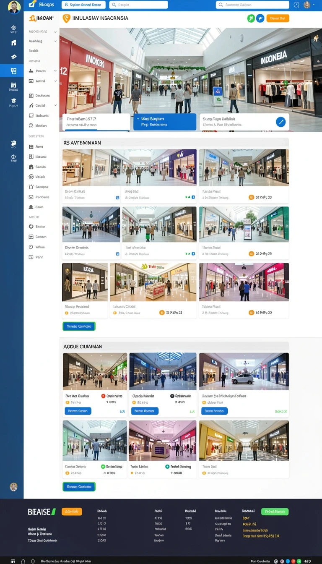
Task: Select the blue highlighted hero banner card
Action: pyautogui.click(x=165, y=122)
